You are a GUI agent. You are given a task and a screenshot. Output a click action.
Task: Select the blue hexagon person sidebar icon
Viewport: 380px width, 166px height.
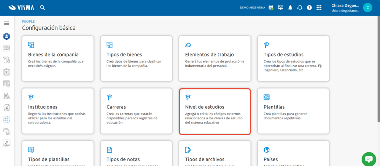6,36
